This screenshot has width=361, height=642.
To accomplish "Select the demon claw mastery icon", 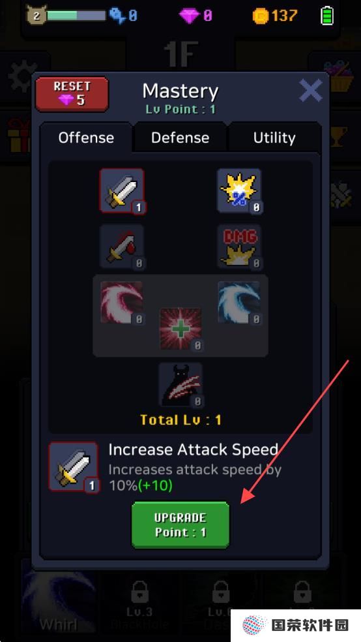I will (180, 385).
